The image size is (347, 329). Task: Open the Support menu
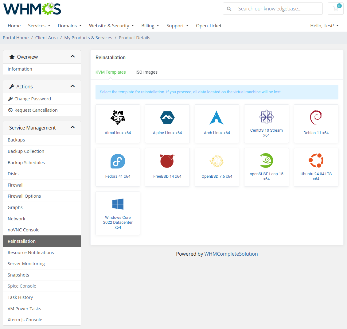(x=177, y=25)
